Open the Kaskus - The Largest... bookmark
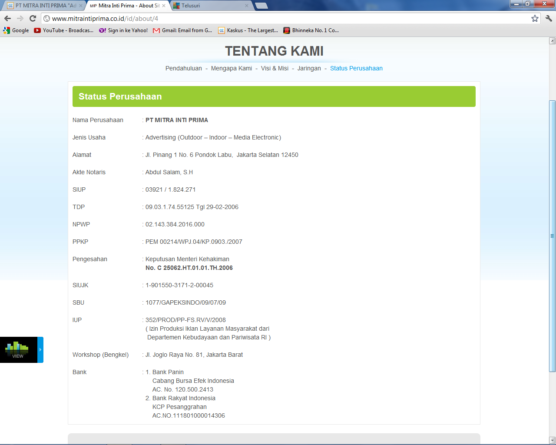Viewport: 556px width, 445px height. point(248,30)
